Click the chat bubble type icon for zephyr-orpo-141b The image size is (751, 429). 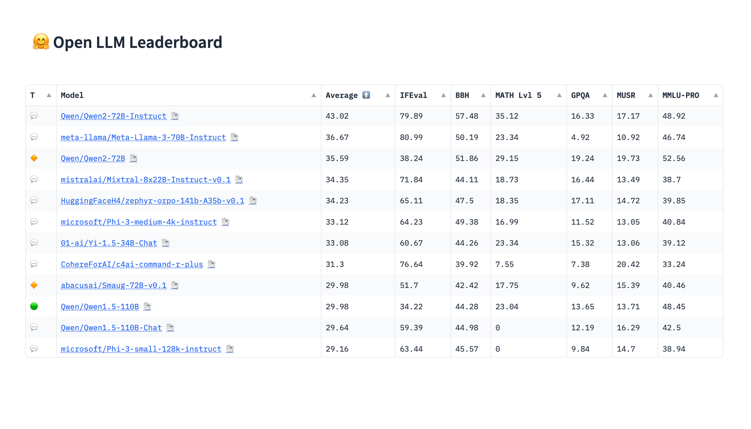tap(34, 200)
